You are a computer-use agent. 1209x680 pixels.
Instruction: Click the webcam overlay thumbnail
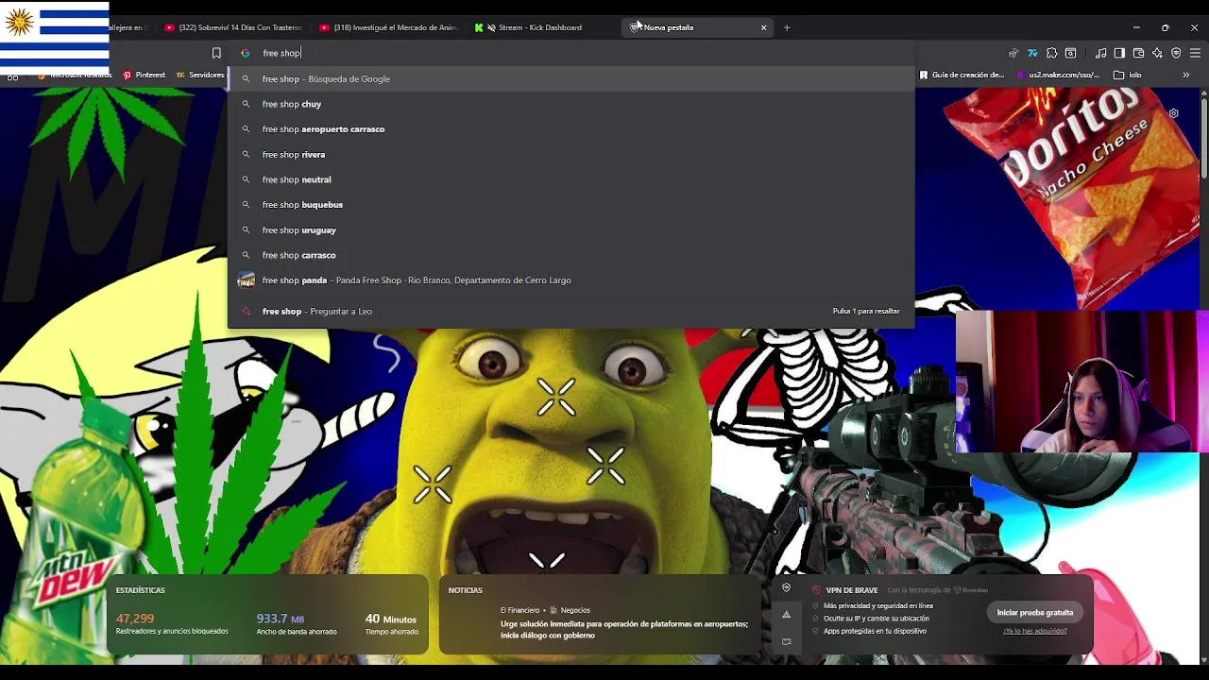[x=1082, y=382]
